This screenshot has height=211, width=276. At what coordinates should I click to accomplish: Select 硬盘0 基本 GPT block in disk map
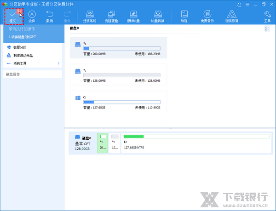click(83, 143)
